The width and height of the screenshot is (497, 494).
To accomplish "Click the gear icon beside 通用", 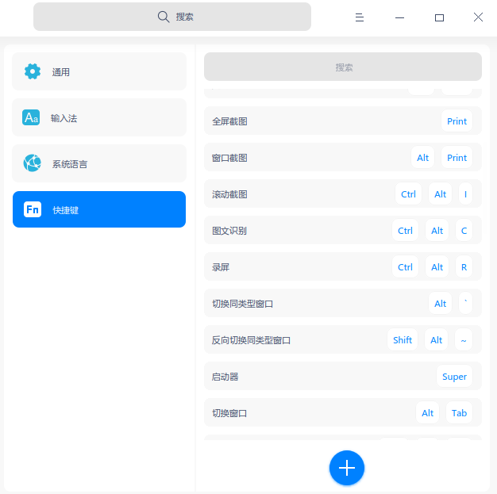I will pyautogui.click(x=33, y=71).
